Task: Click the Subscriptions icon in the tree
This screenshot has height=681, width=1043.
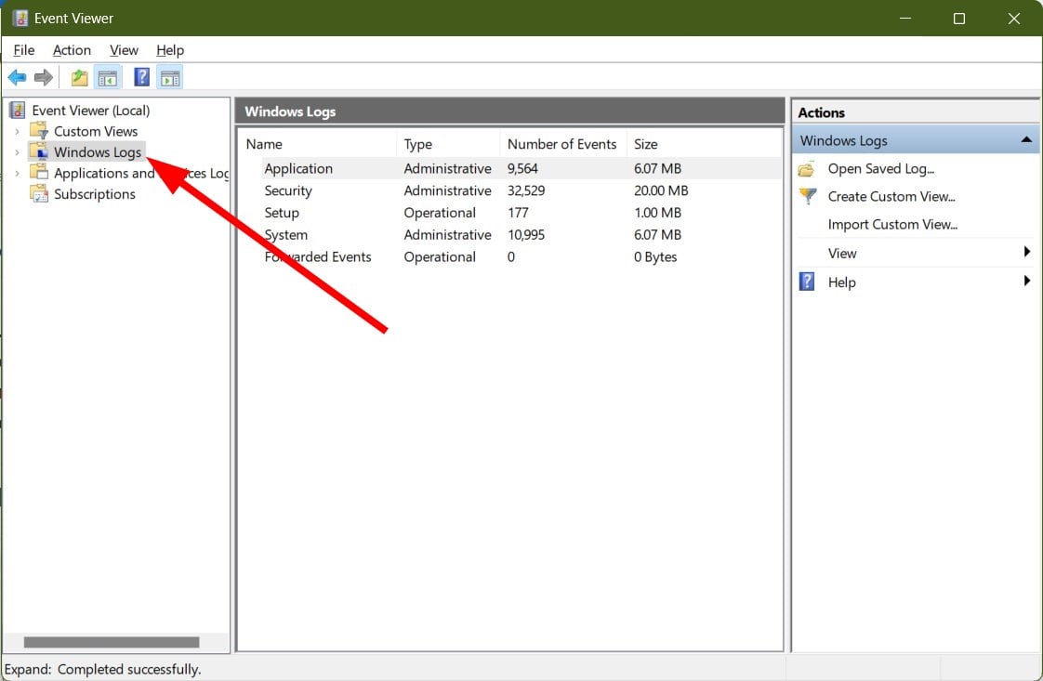Action: [x=39, y=194]
